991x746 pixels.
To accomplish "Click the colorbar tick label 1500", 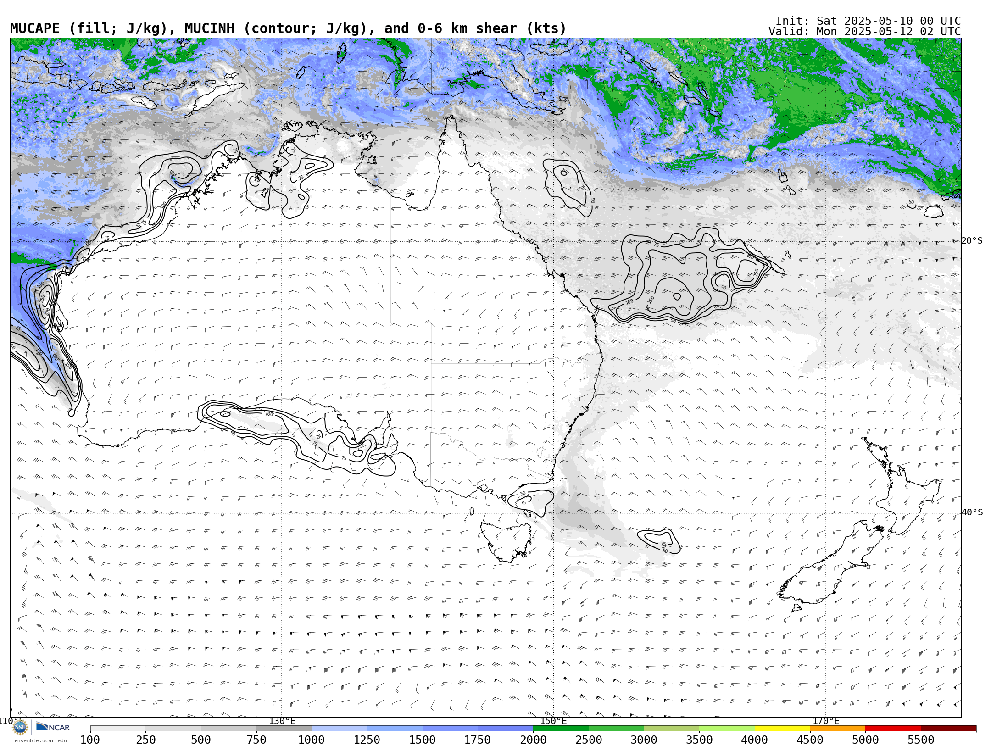I will 423,740.
